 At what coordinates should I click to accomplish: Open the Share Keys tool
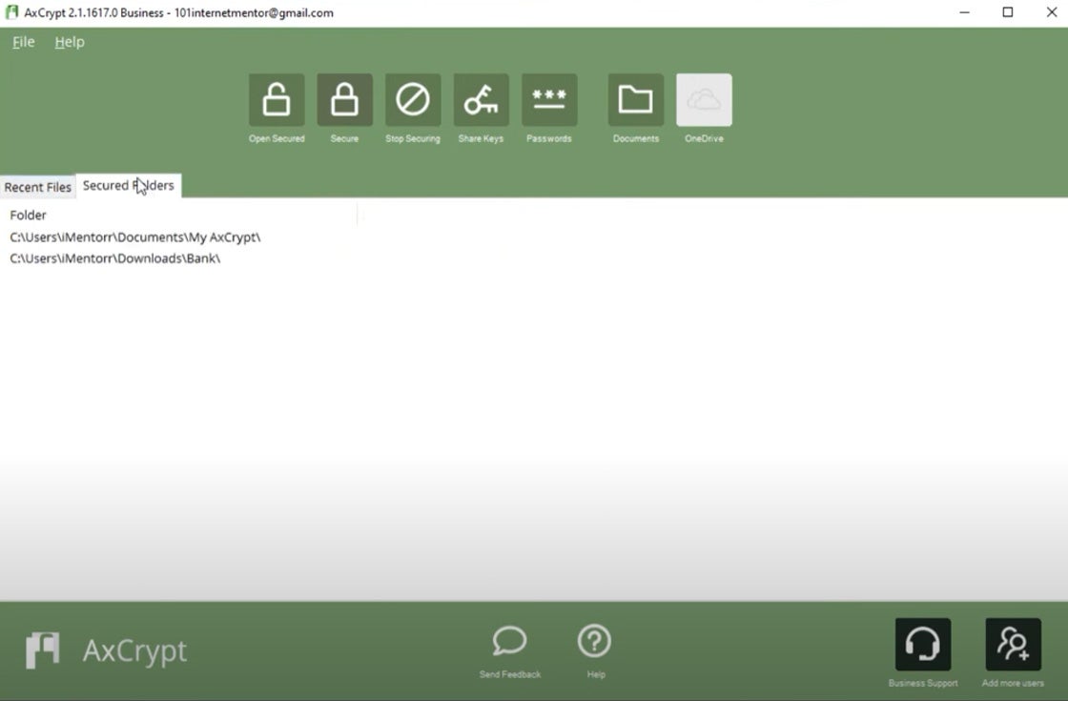481,100
